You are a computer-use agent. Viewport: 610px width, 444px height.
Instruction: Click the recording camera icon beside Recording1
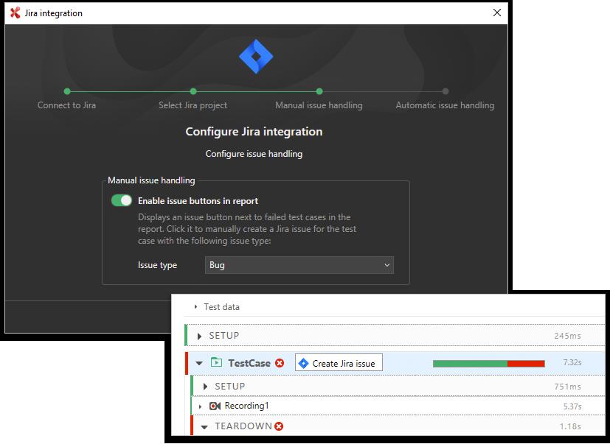click(x=215, y=406)
